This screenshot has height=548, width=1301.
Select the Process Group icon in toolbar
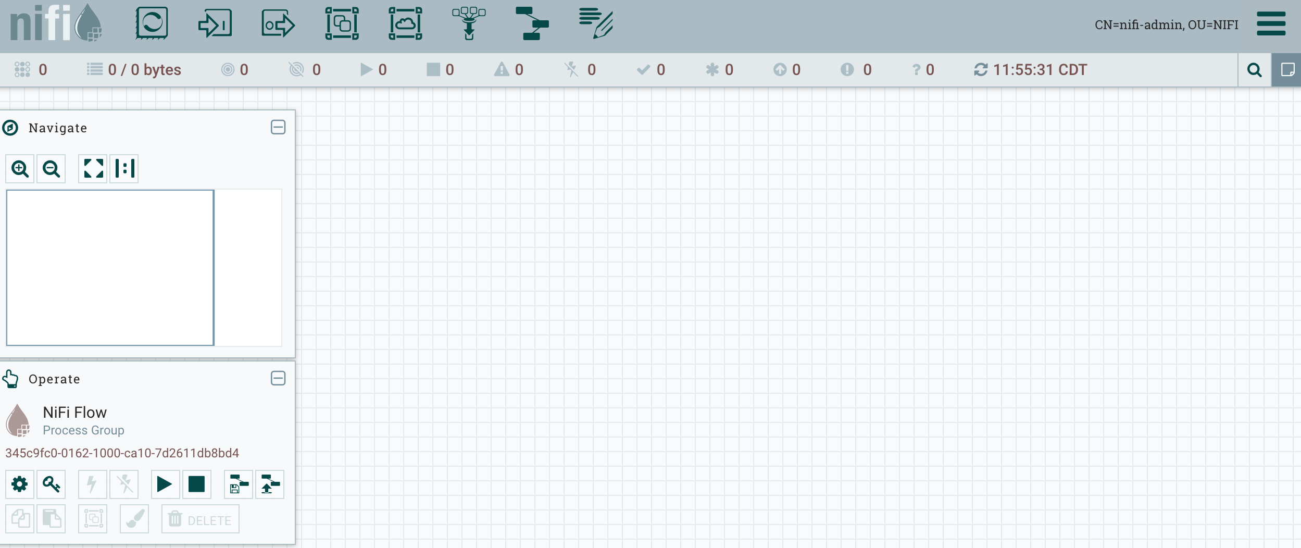342,23
